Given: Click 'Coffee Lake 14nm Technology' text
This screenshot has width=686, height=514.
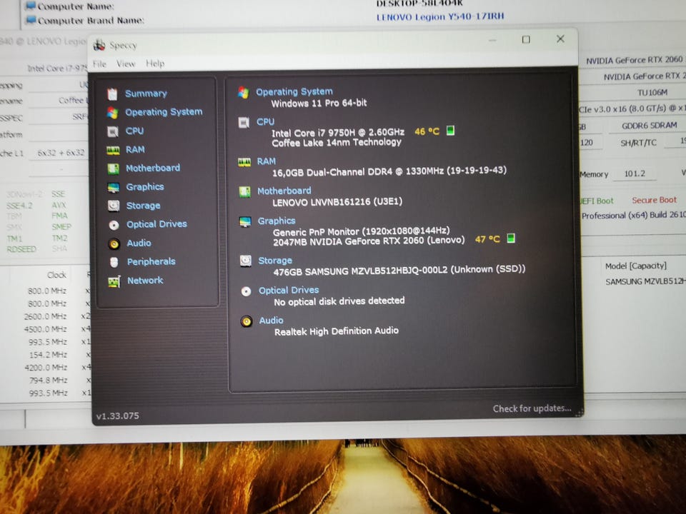Looking at the screenshot, I should coord(337,143).
